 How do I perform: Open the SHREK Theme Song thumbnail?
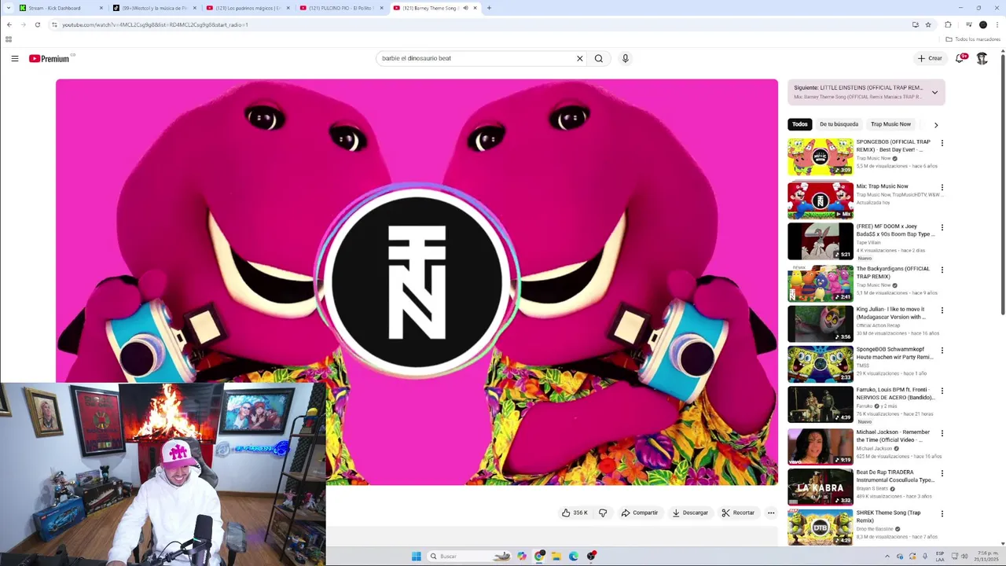click(821, 527)
